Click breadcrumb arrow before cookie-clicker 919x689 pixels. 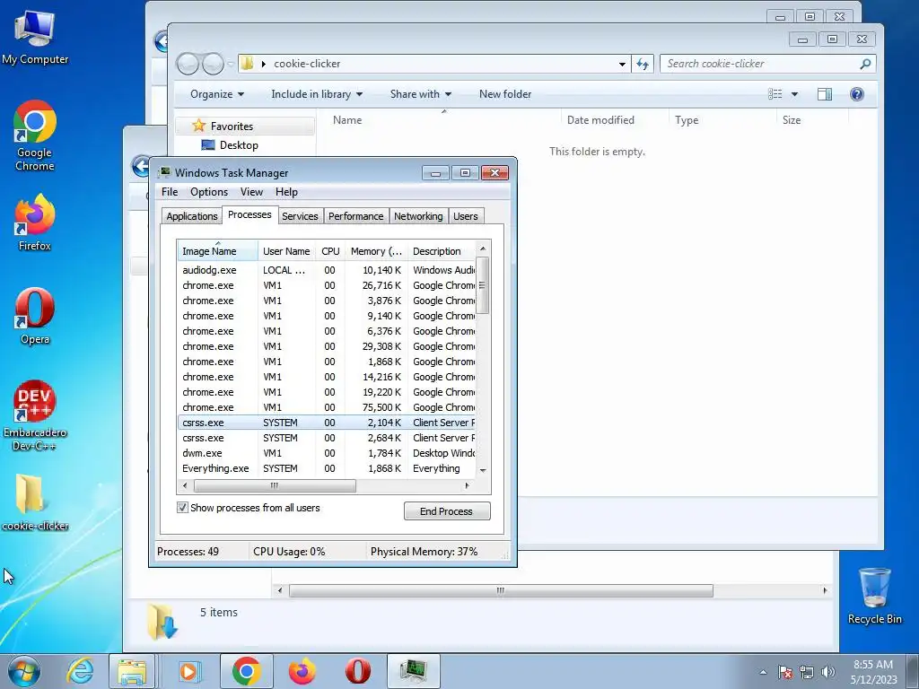(264, 64)
